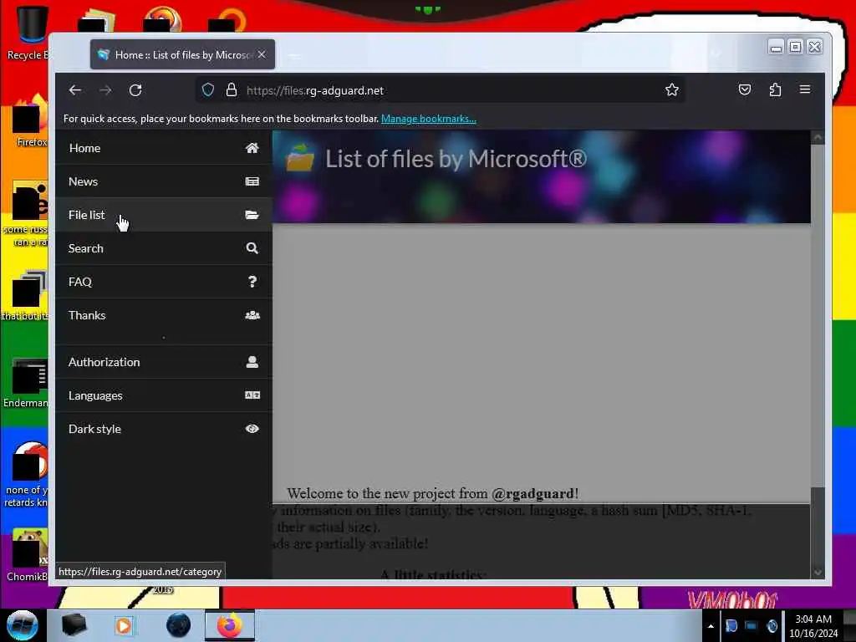The height and width of the screenshot is (642, 856).
Task: Click the @rgadguard welcome text
Action: pos(532,493)
